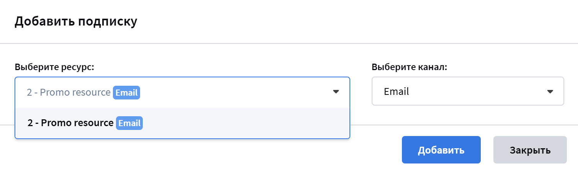
Task: Expand the channel list via its caret arrow
Action: pos(550,92)
